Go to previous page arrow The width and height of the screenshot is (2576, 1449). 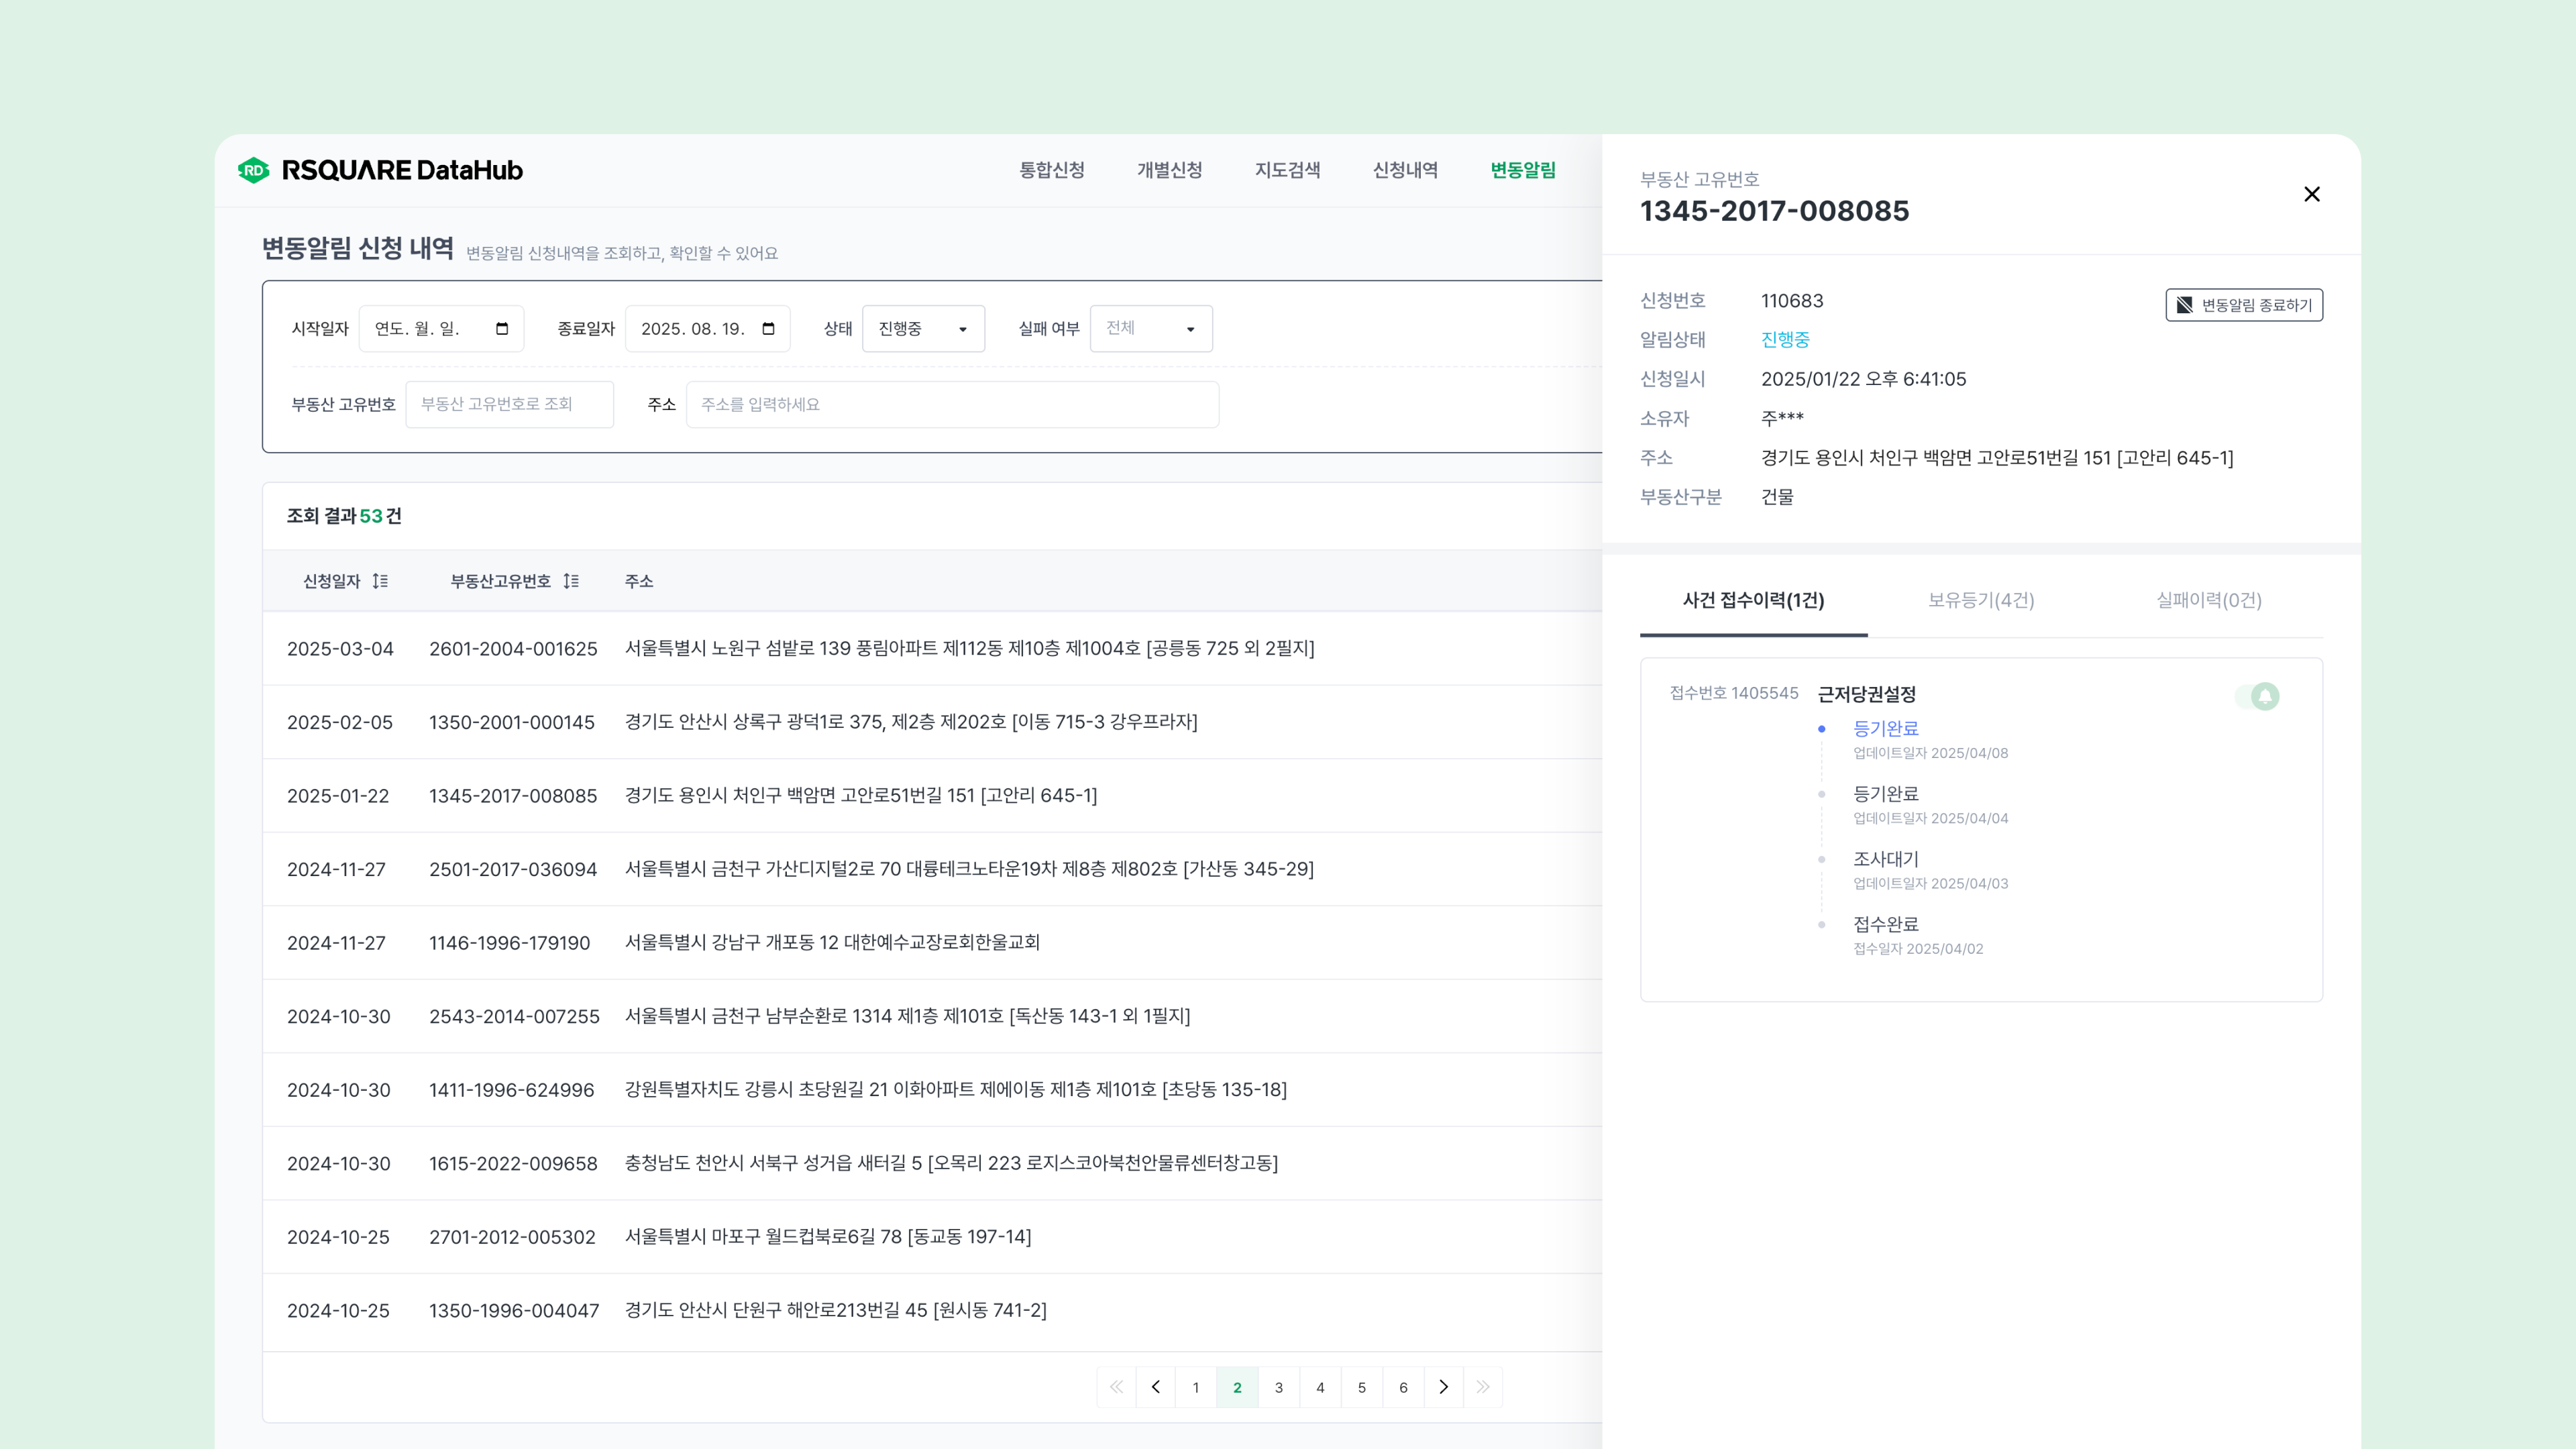point(1156,1387)
